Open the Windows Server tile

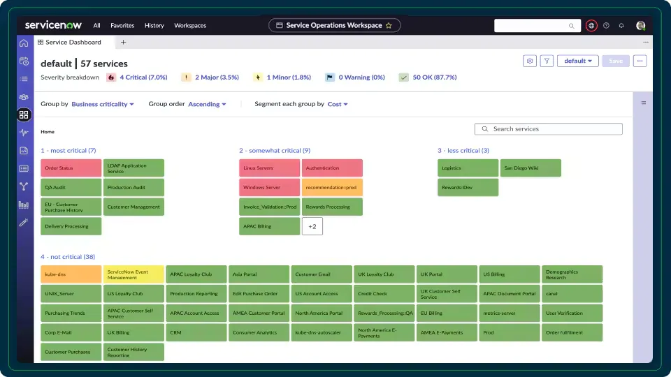pyautogui.click(x=270, y=188)
